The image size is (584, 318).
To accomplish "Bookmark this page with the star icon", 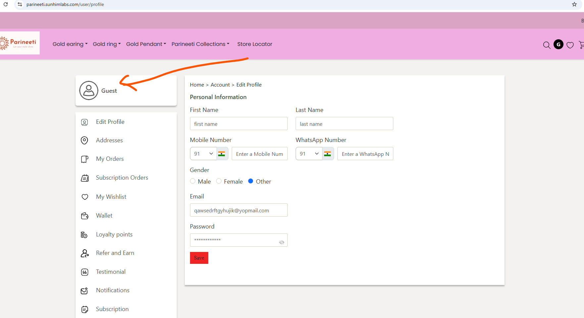I will [x=574, y=4].
